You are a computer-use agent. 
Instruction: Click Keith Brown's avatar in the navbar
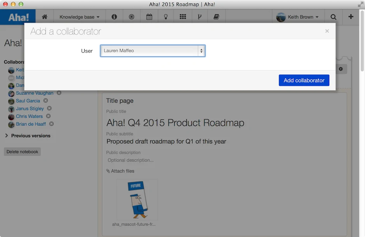281,17
